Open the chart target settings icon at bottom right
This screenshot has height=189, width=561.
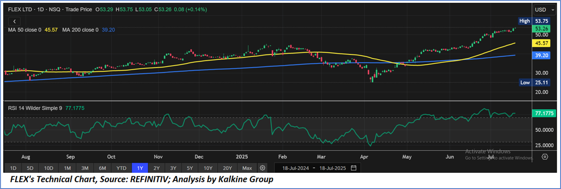pyautogui.click(x=545, y=157)
